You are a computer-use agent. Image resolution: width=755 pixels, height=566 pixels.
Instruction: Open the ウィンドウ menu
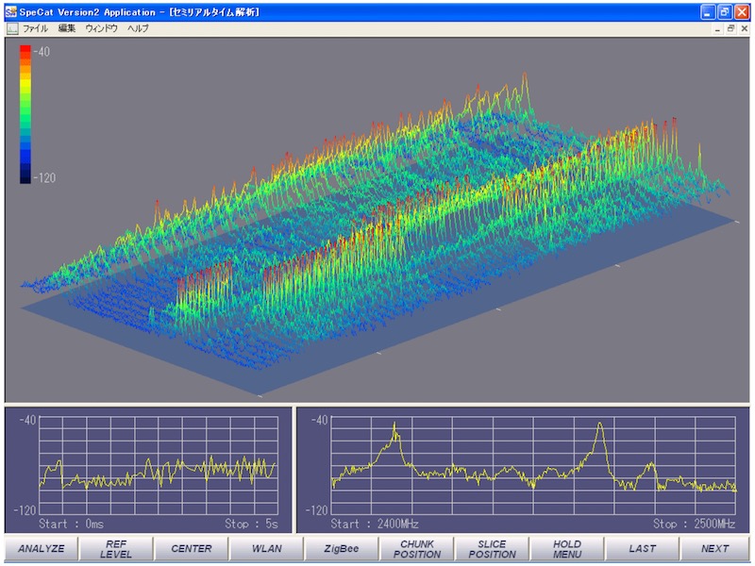pyautogui.click(x=101, y=28)
